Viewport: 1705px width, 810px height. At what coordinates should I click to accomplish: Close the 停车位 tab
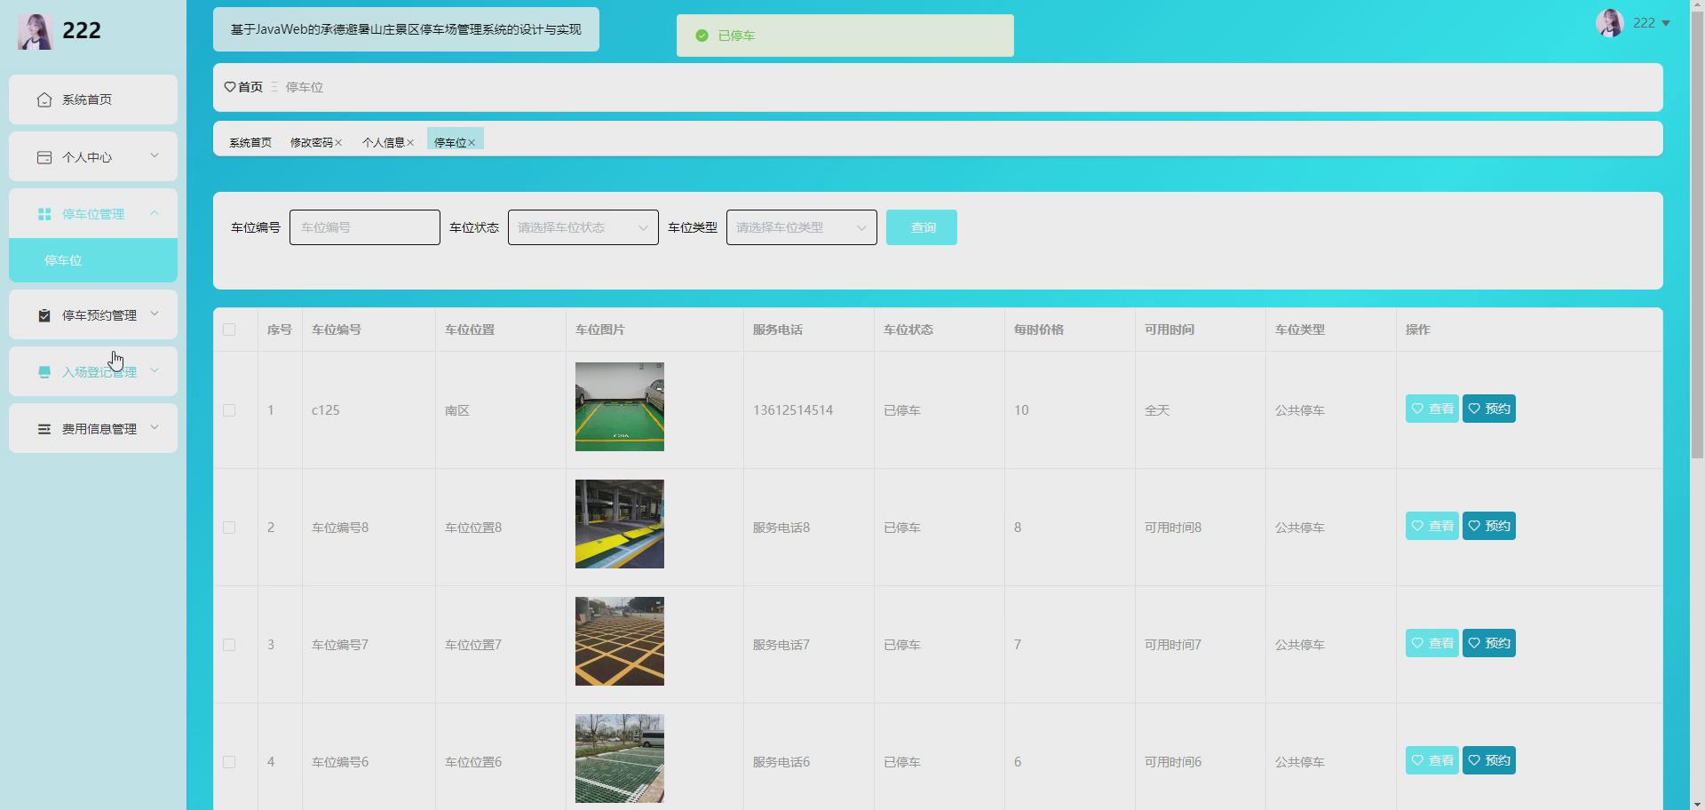pos(472,142)
